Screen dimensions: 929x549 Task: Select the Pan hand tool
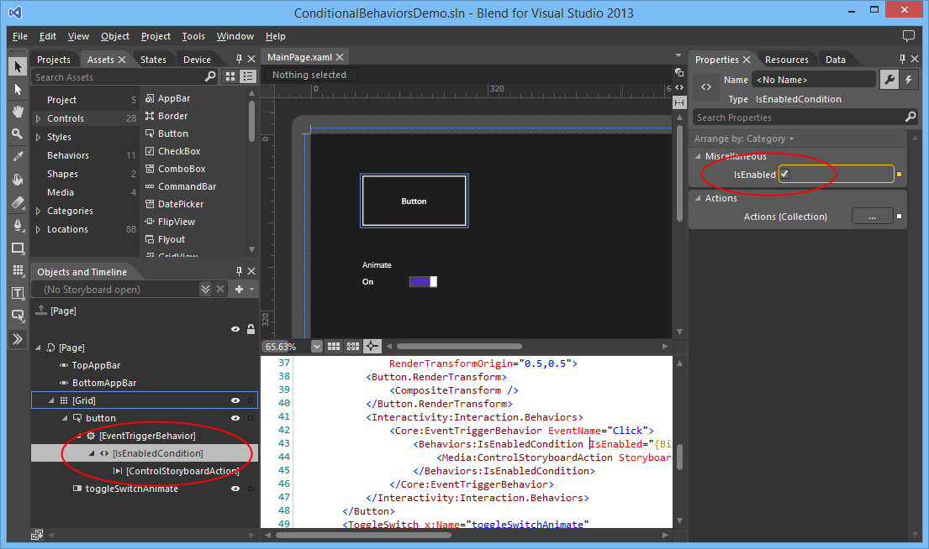tap(18, 112)
